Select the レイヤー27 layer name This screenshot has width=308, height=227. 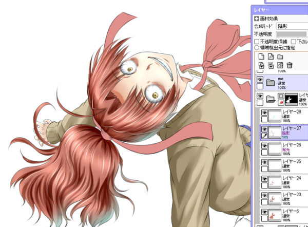(x=292, y=128)
